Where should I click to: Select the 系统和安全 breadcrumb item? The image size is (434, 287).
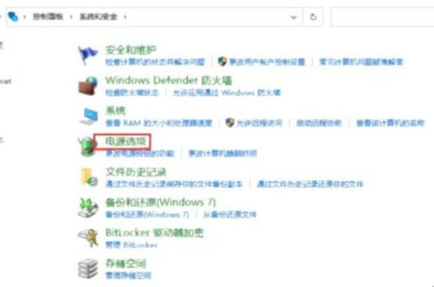98,17
